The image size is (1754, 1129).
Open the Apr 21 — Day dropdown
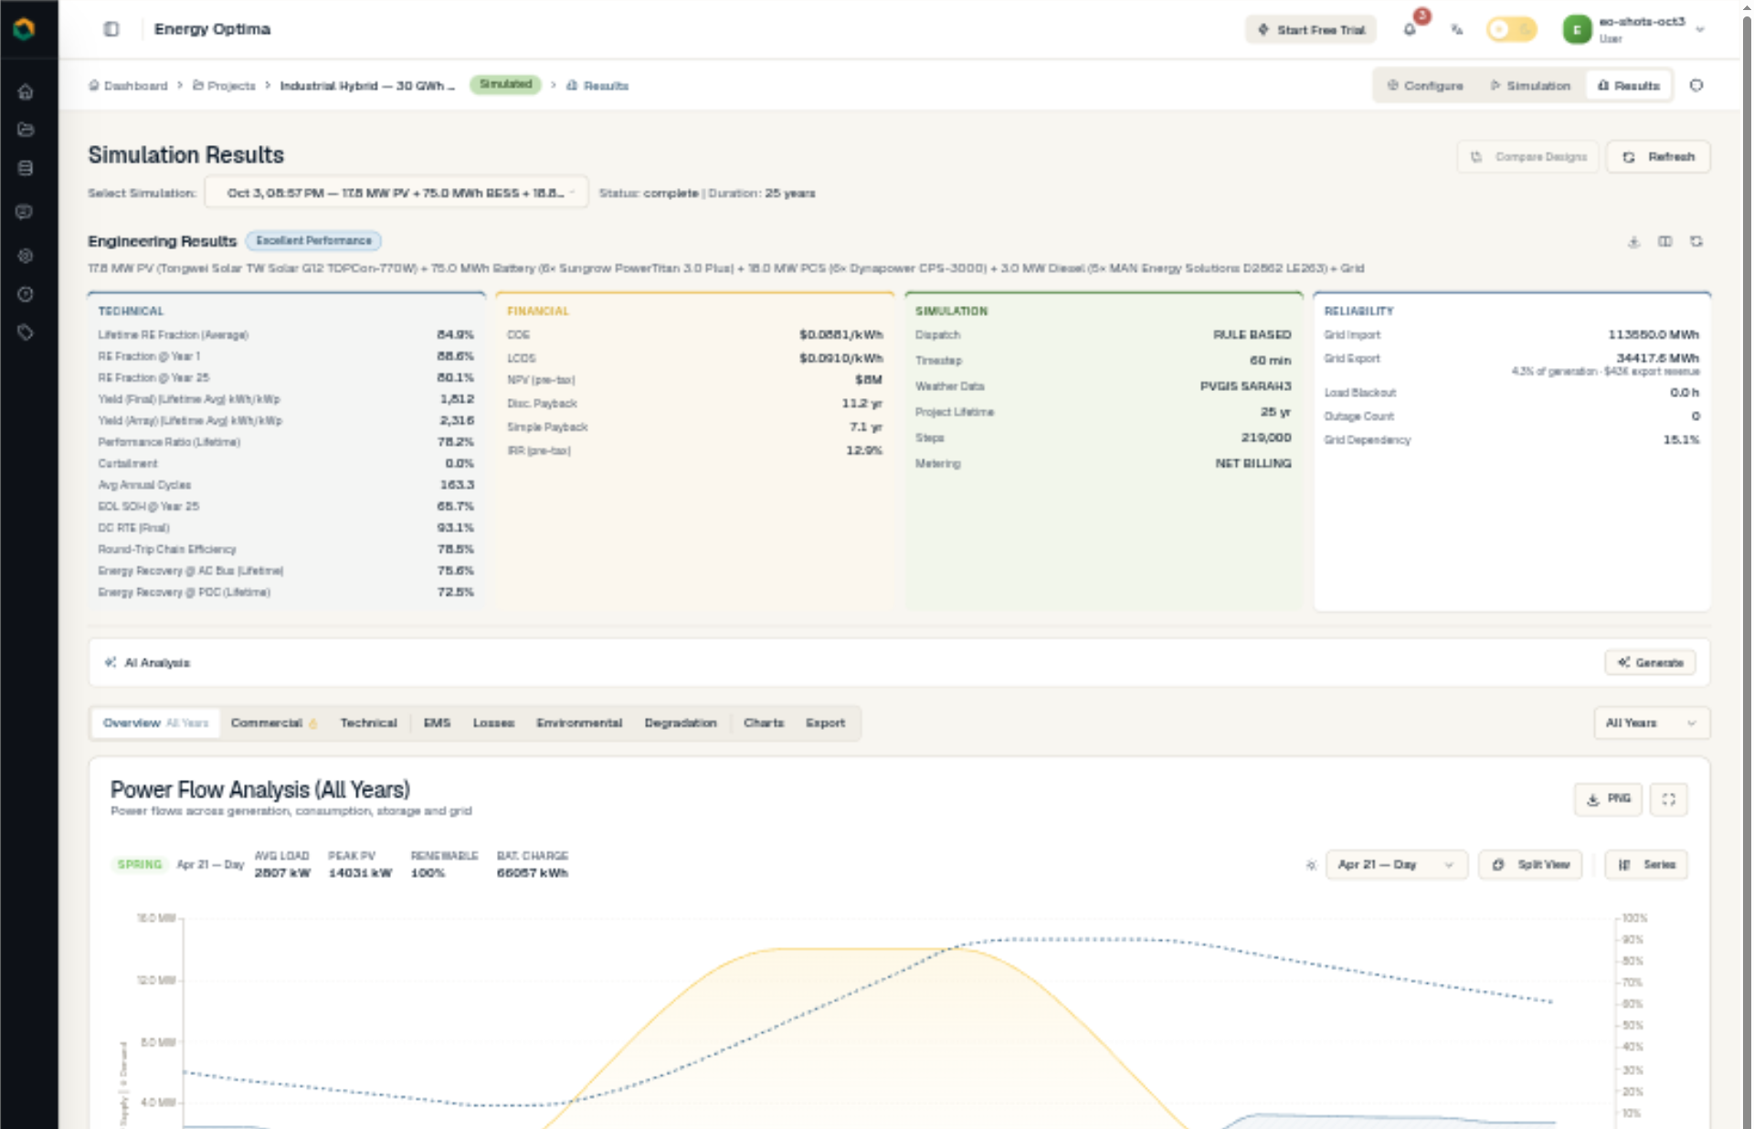pyautogui.click(x=1397, y=864)
